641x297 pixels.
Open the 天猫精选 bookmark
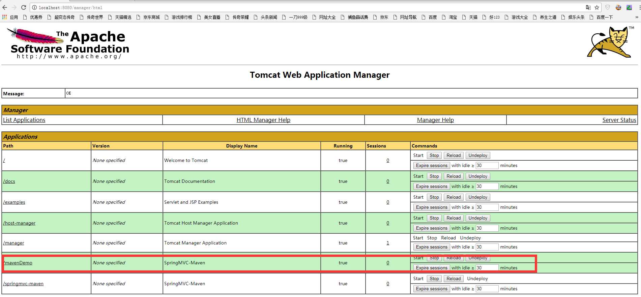click(120, 17)
